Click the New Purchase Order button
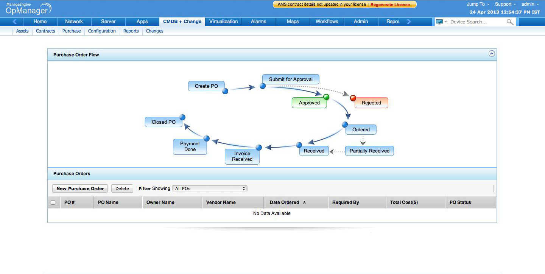This screenshot has height=274, width=545. [80, 188]
